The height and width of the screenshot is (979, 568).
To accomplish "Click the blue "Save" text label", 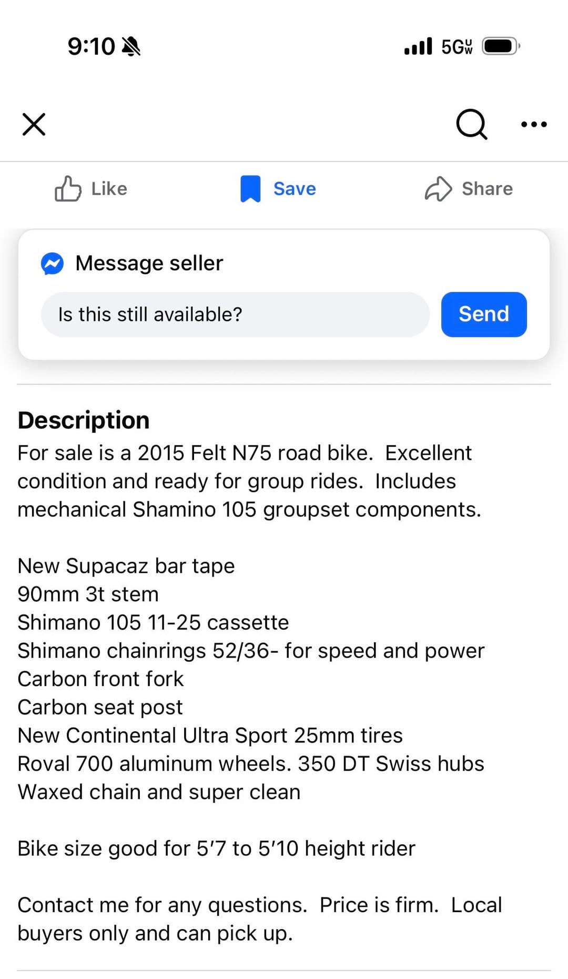I will coord(295,189).
